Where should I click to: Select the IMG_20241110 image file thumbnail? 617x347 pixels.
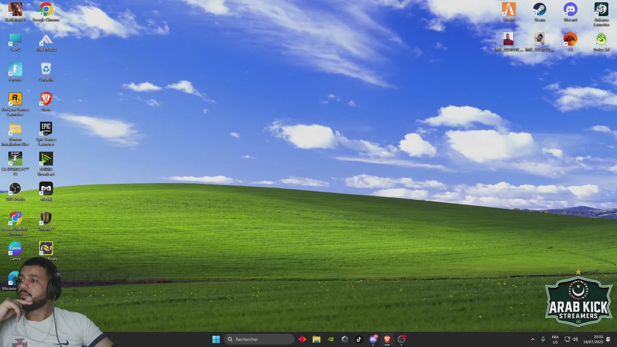509,42
